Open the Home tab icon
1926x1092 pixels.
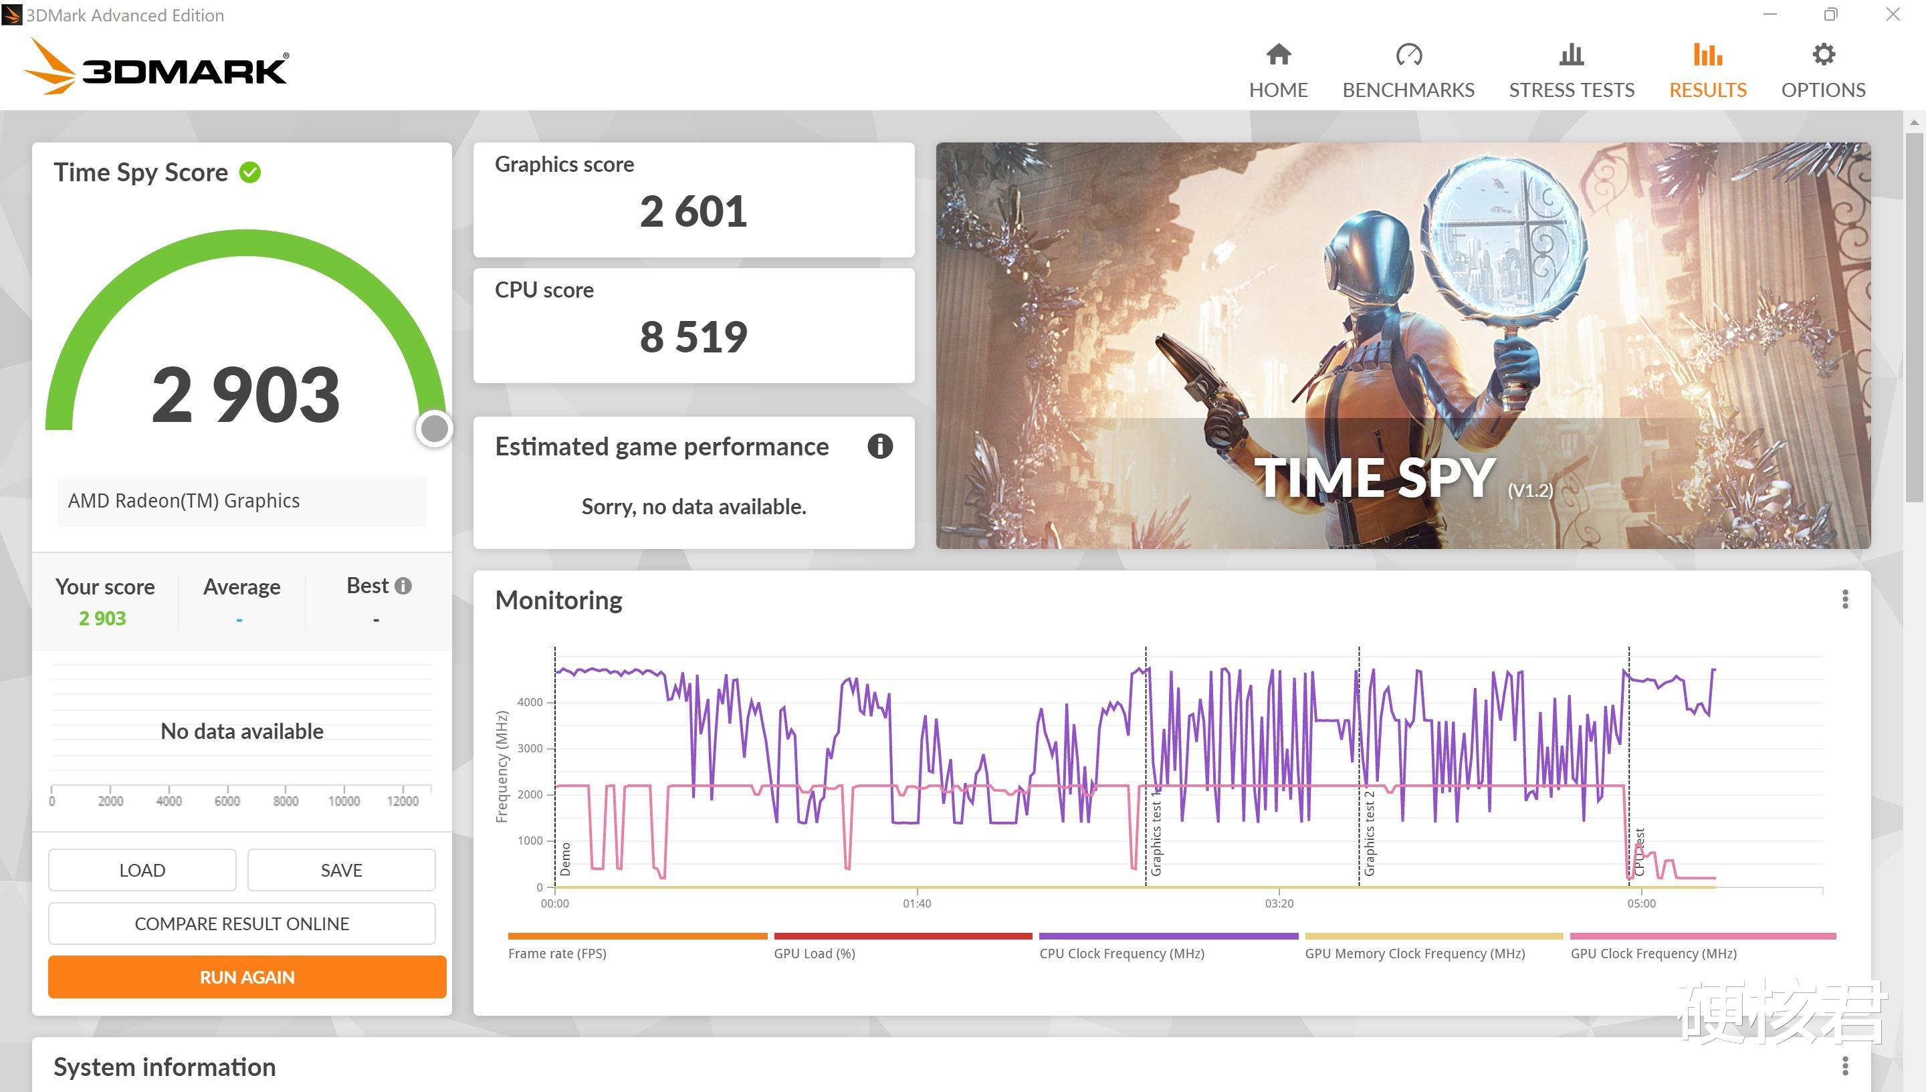pyautogui.click(x=1278, y=55)
